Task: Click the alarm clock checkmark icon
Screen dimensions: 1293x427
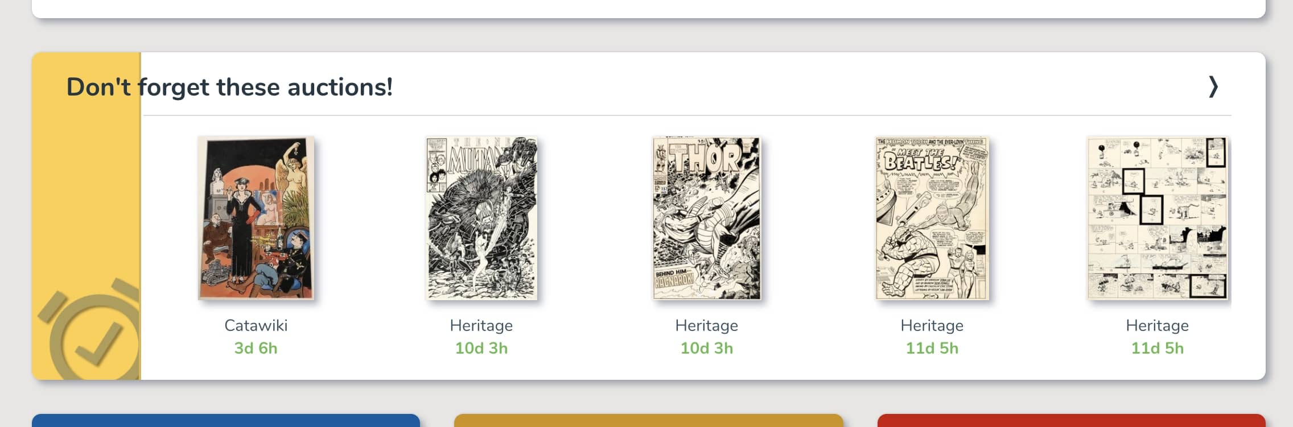Action: (90, 329)
